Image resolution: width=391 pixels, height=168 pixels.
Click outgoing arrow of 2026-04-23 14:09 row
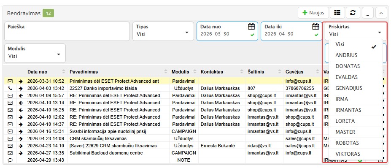21,138
